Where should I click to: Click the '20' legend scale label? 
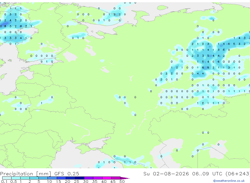67,182
